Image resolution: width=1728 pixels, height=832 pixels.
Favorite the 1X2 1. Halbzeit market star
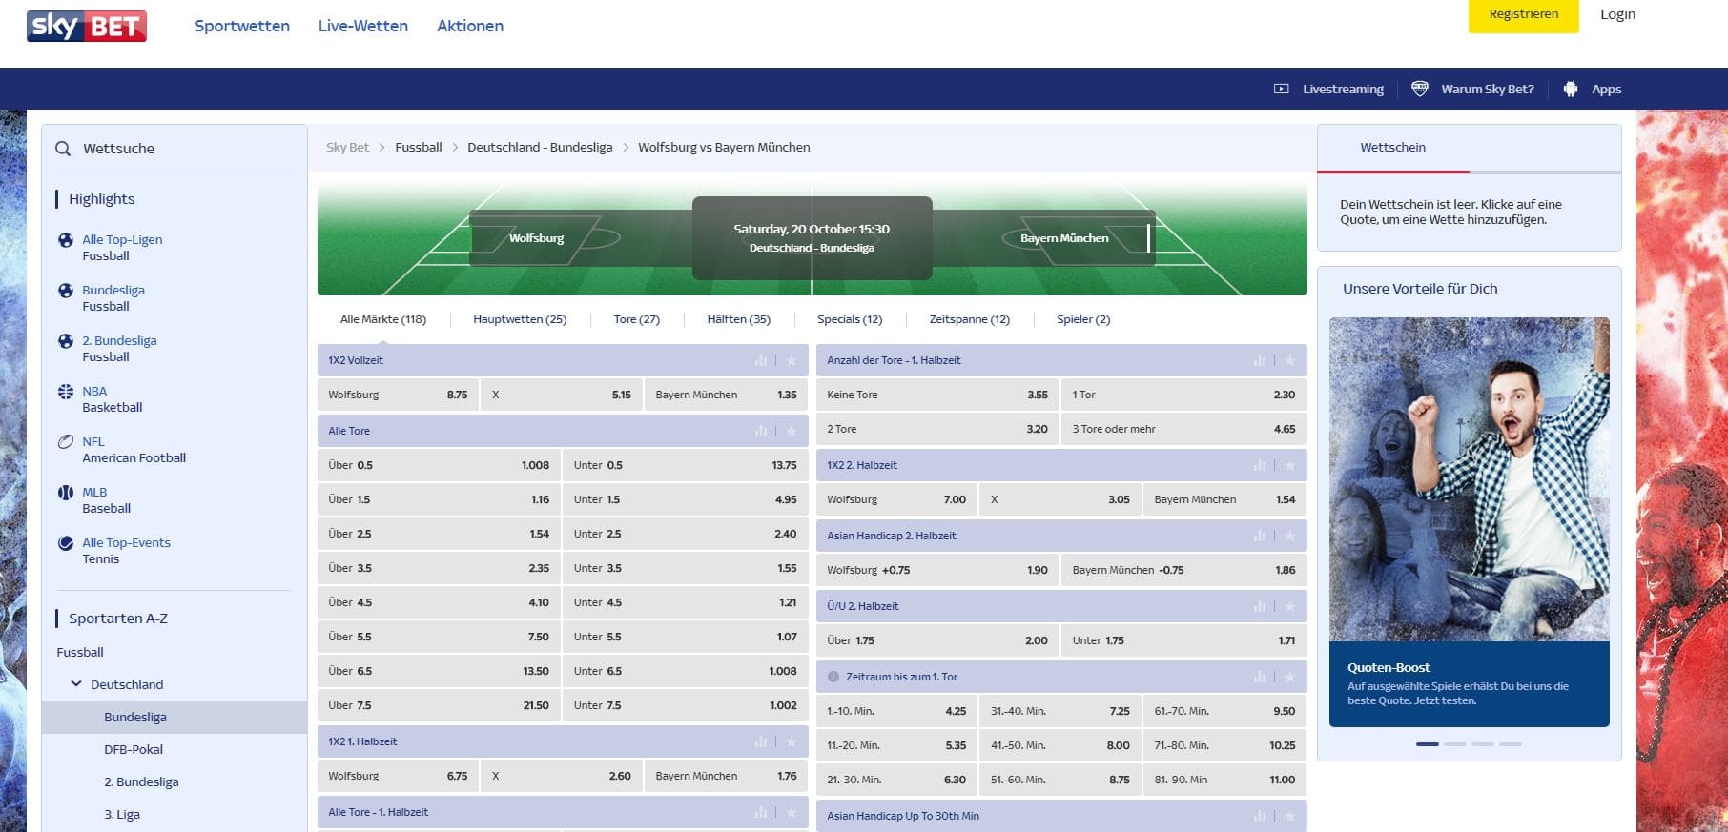click(x=792, y=741)
